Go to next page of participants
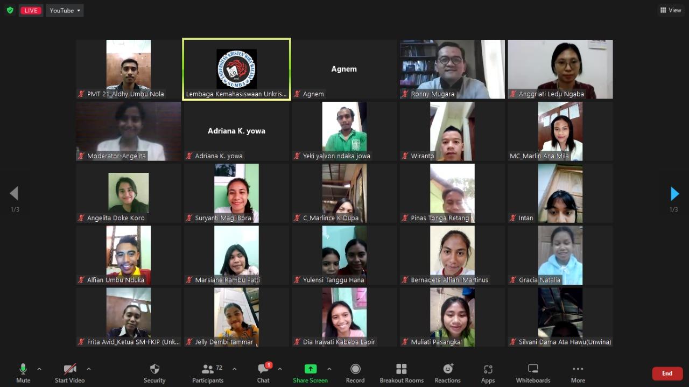This screenshot has height=387, width=689. (x=674, y=194)
